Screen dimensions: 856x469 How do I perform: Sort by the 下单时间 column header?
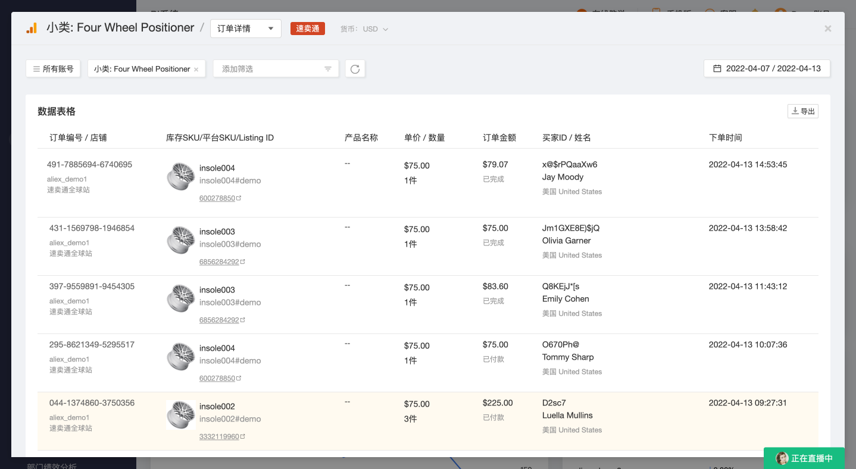coord(725,138)
